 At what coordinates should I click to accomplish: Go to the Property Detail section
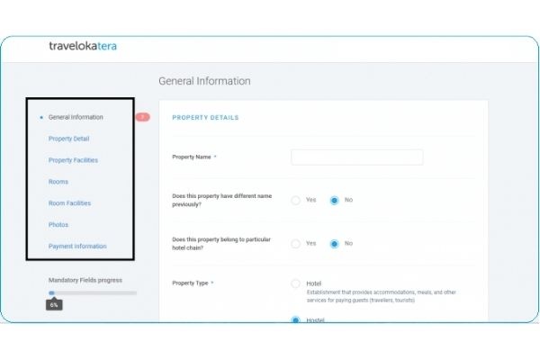tap(68, 139)
